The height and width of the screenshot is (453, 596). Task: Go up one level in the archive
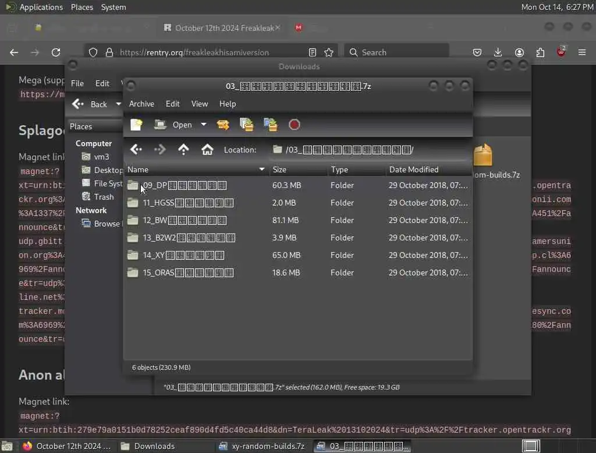[183, 150]
